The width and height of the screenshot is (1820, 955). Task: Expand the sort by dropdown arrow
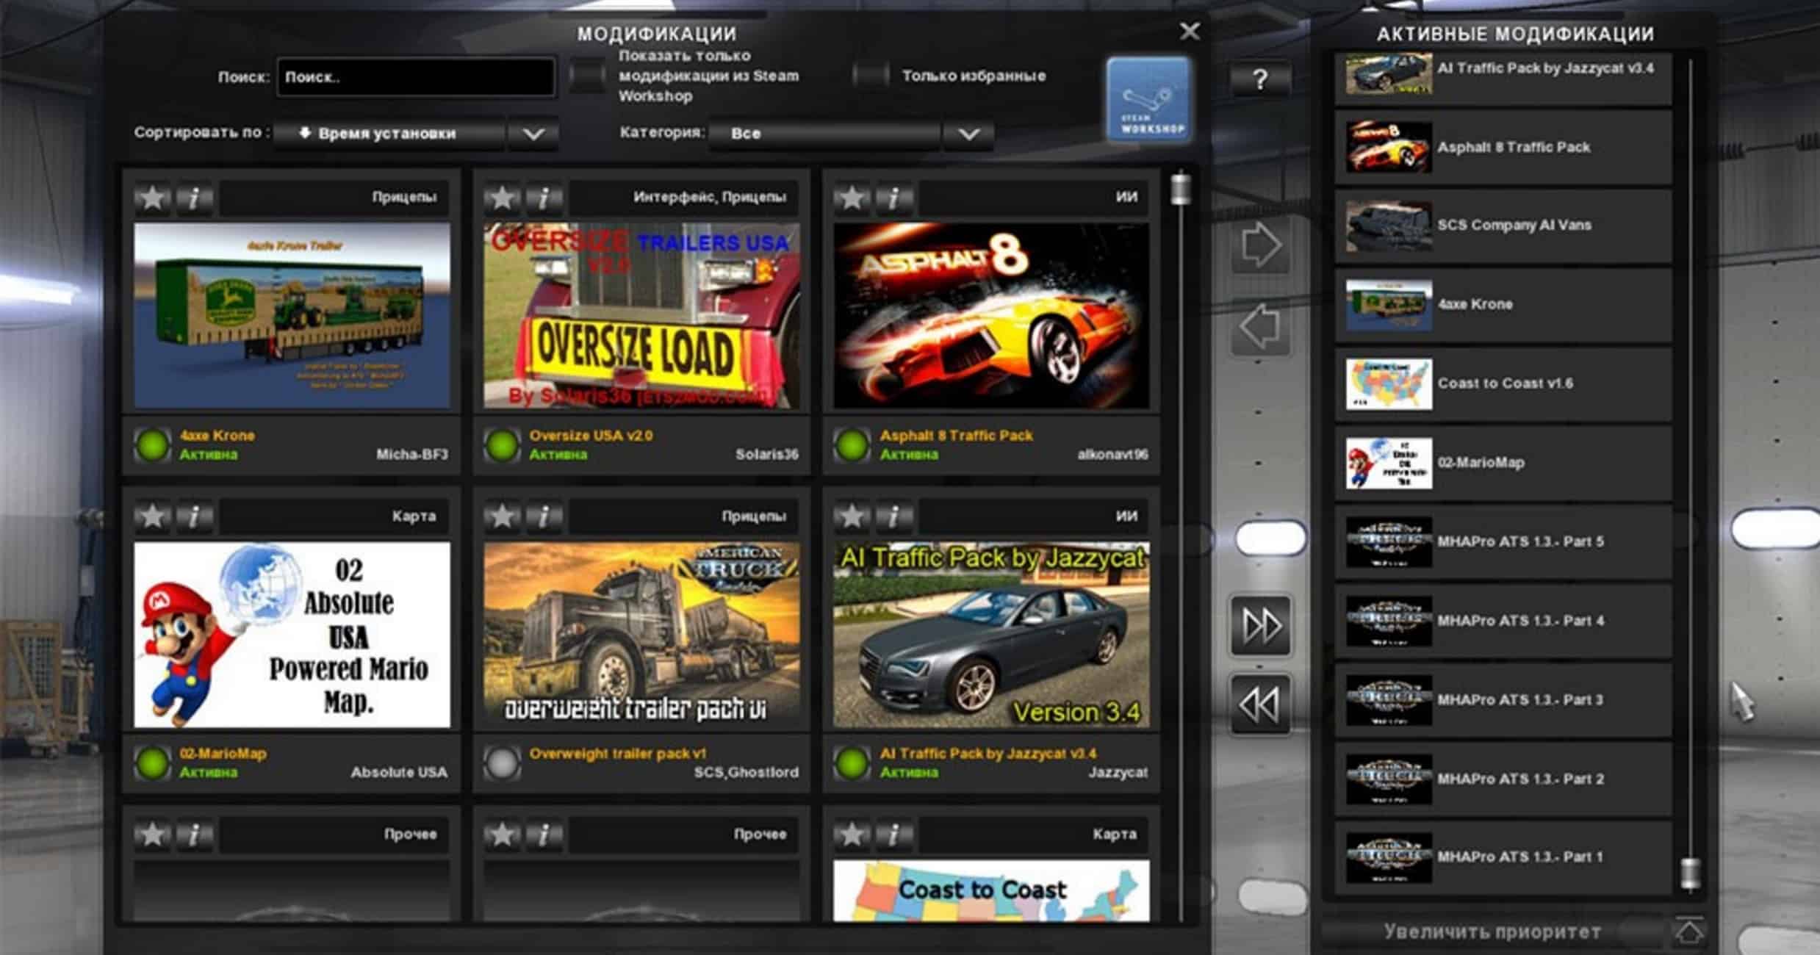pos(533,134)
